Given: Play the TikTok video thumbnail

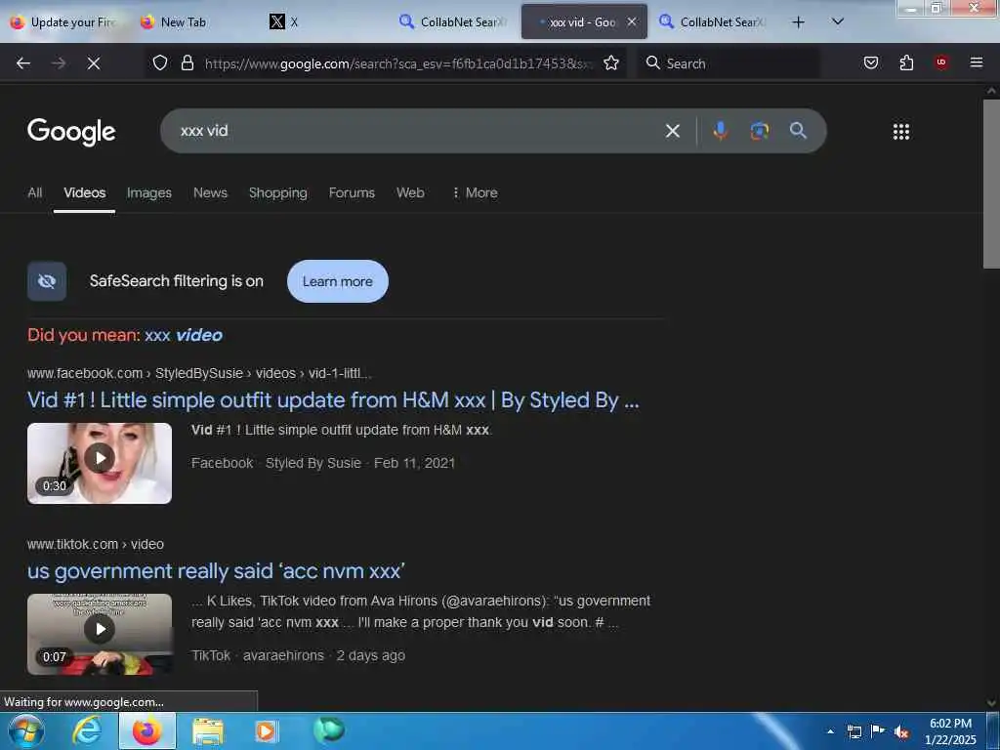Looking at the screenshot, I should [x=100, y=634].
